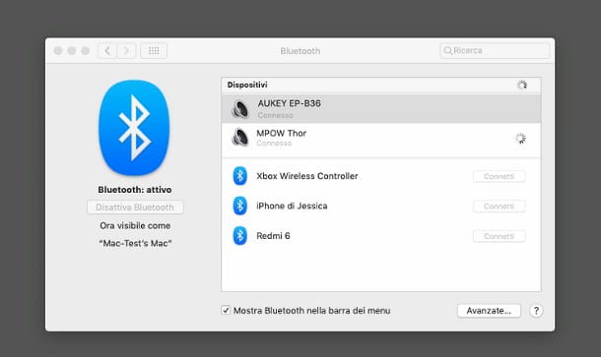Click the Ora visibile come label
The height and width of the screenshot is (357, 601).
click(x=135, y=226)
